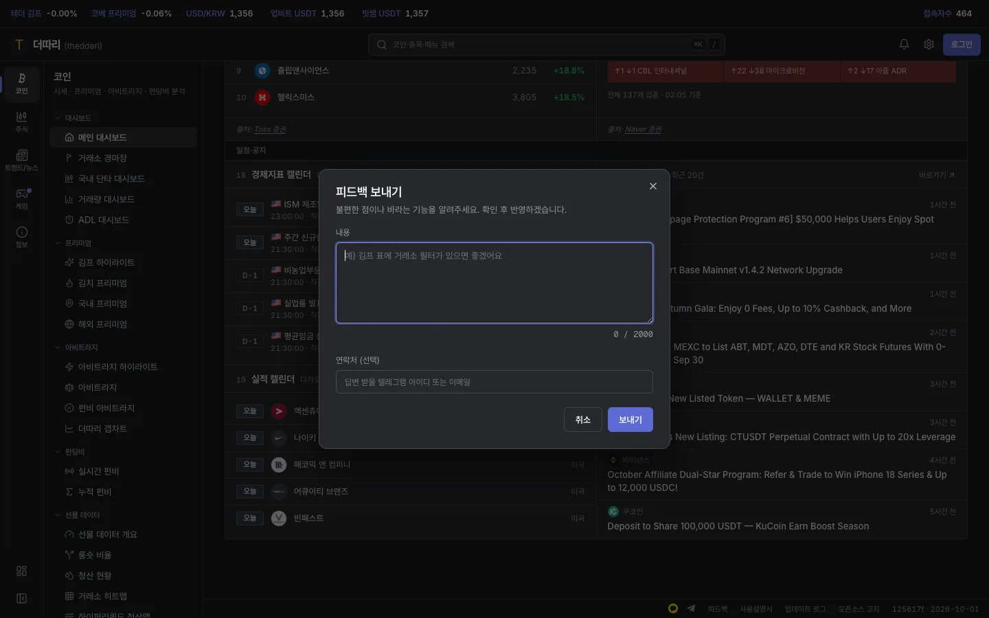Screen dimensions: 989x618
Task: Follow the Toss 증권 source link
Action: (x=270, y=129)
